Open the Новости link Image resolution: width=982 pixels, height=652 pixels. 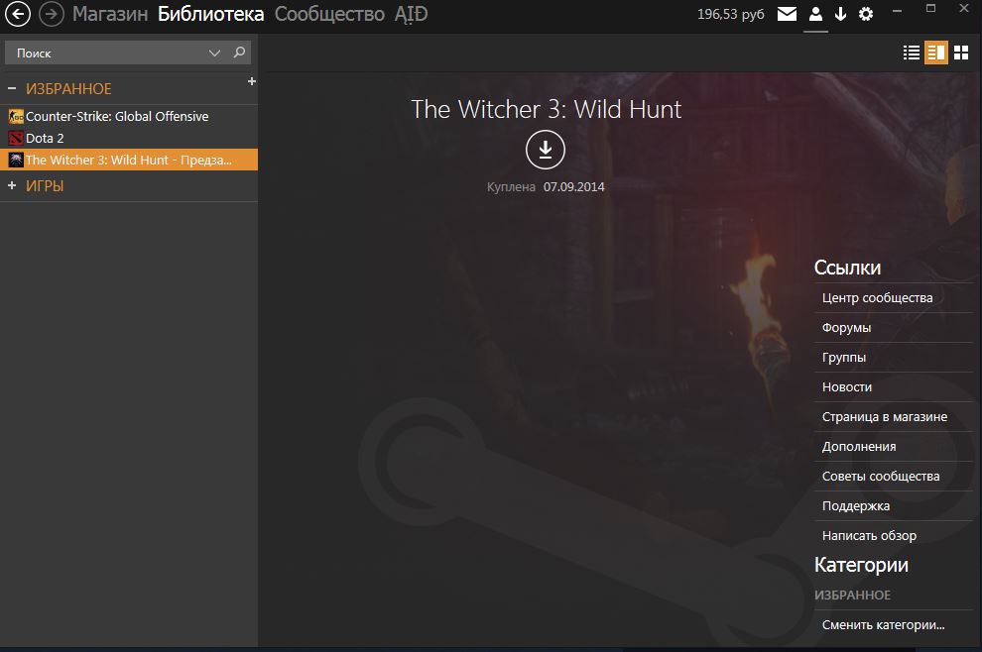(847, 387)
